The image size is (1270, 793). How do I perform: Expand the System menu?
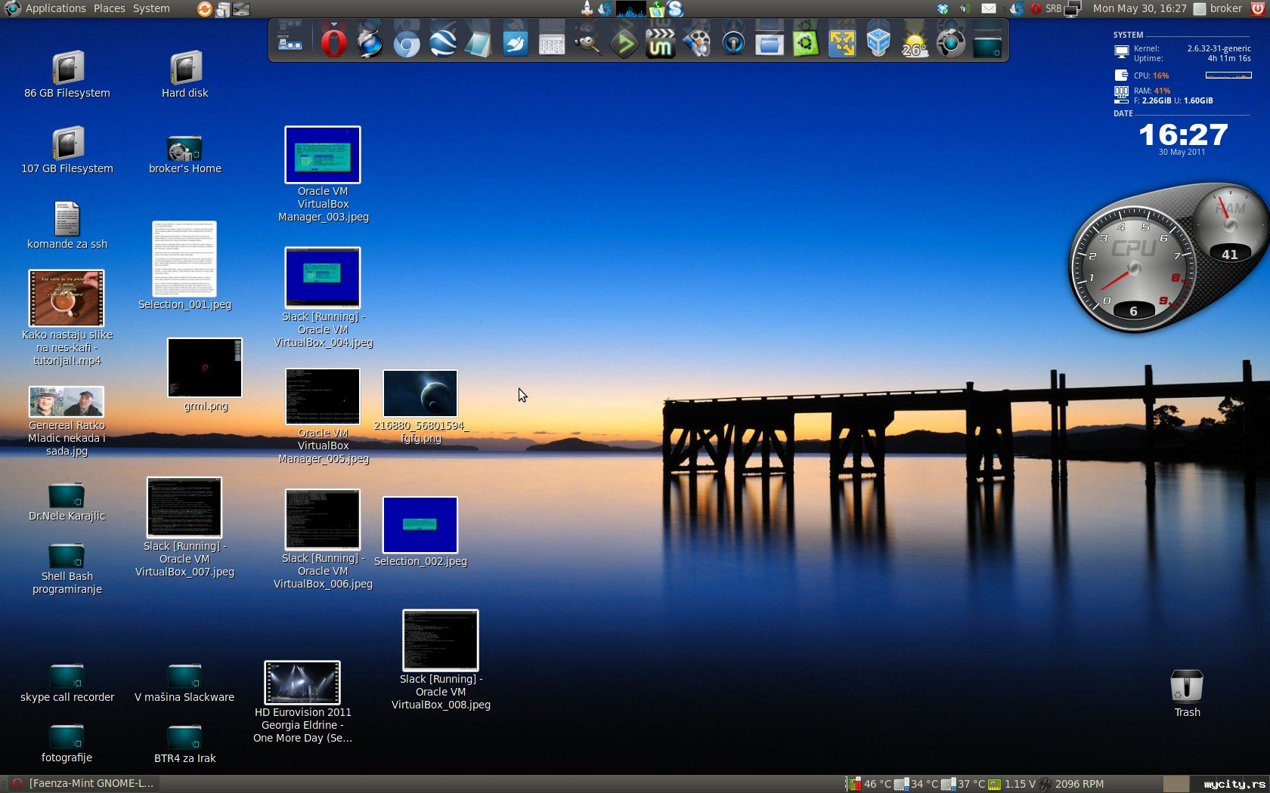tap(151, 8)
